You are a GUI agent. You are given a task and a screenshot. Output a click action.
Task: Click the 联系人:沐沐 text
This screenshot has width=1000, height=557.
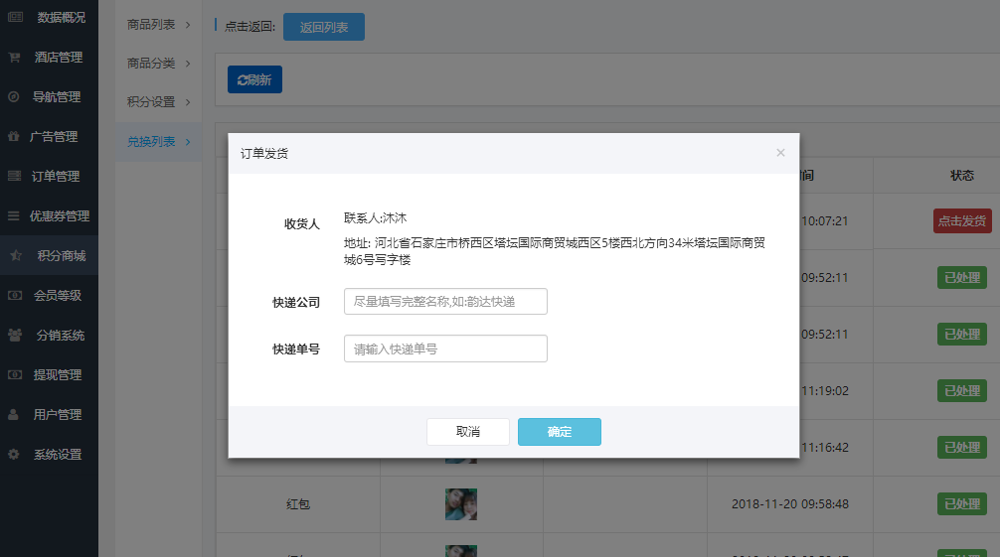coord(375,218)
